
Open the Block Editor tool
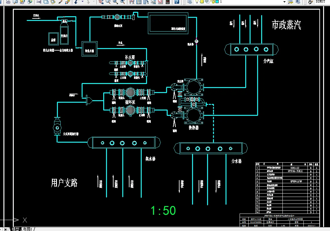point(67,2)
